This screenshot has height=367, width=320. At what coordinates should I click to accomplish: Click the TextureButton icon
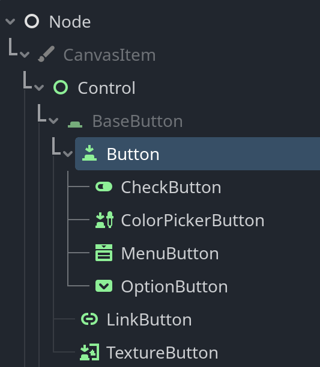(x=89, y=352)
